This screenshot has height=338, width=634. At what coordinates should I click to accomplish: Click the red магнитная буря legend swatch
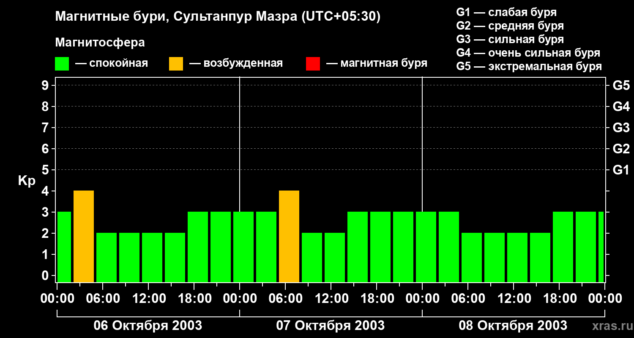pyautogui.click(x=313, y=64)
